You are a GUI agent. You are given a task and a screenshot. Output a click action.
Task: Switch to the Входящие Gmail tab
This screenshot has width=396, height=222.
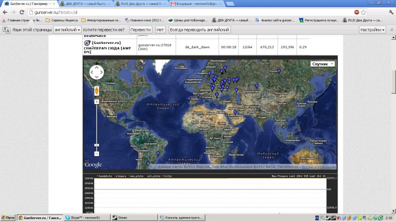[193, 3]
